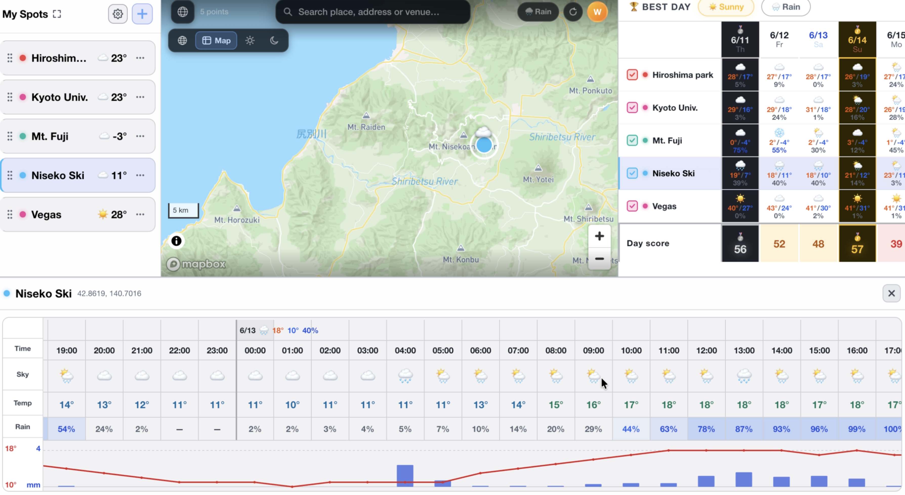Click Vegas 6/13 forecast cell

coord(818,206)
